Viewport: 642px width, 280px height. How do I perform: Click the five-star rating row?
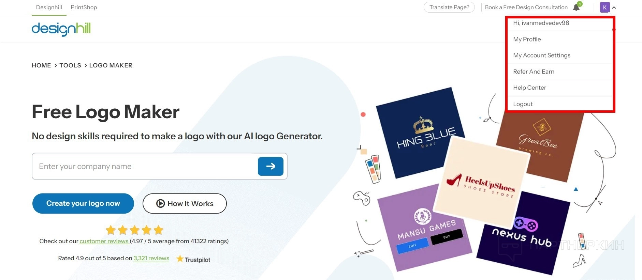(x=134, y=230)
